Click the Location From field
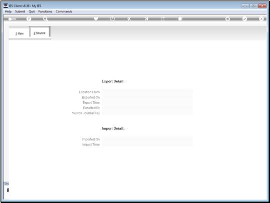Screen dimensions: 270x203 (x=147, y=92)
